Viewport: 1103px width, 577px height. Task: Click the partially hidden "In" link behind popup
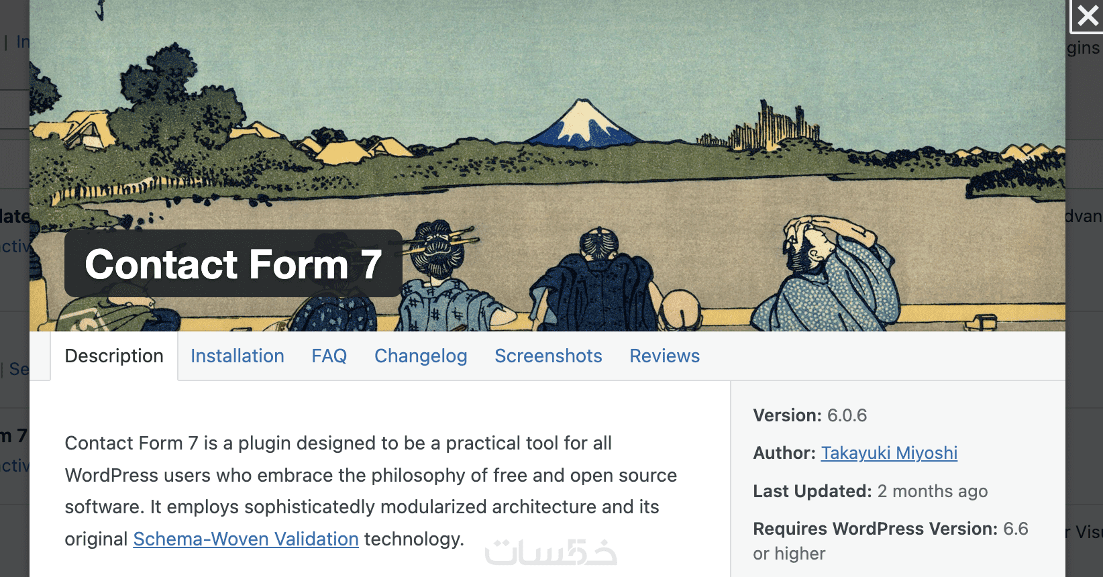coord(23,42)
